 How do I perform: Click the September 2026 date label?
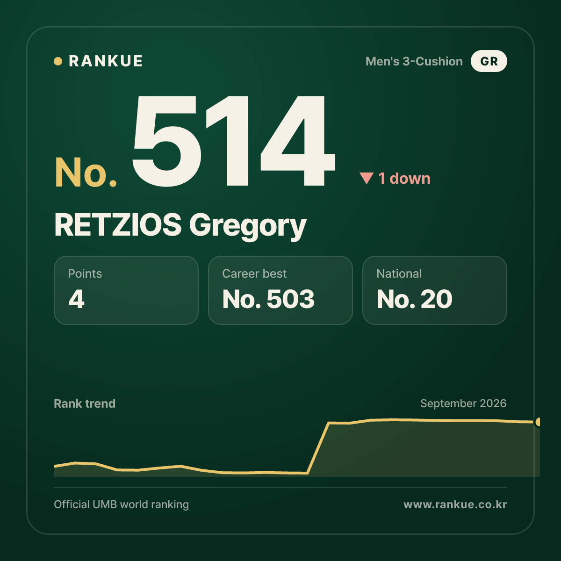[x=463, y=403]
